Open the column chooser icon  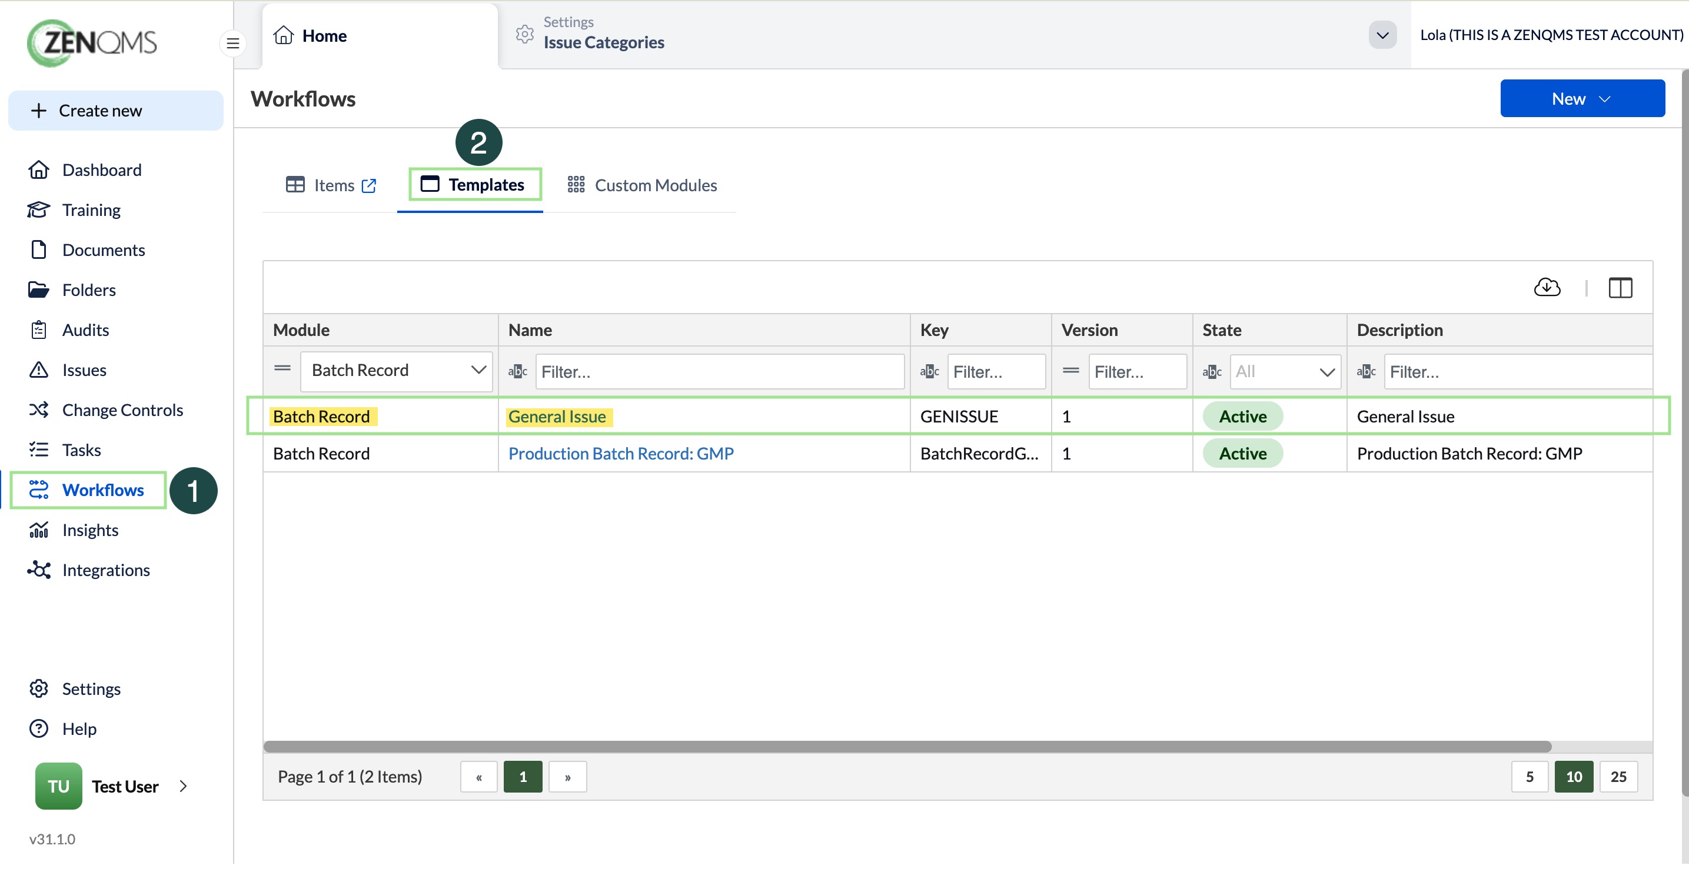tap(1620, 288)
